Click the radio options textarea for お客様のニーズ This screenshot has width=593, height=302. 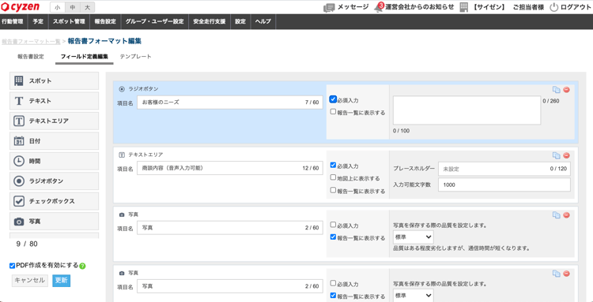click(x=467, y=110)
